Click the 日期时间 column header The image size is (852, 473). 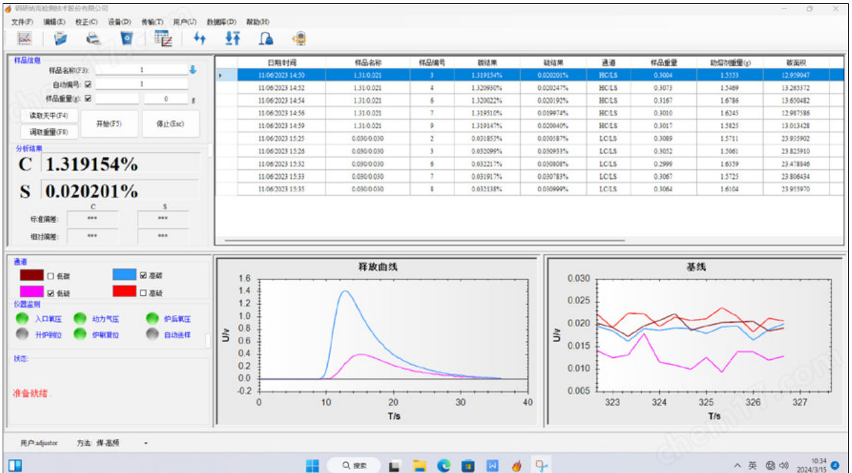pyautogui.click(x=282, y=62)
